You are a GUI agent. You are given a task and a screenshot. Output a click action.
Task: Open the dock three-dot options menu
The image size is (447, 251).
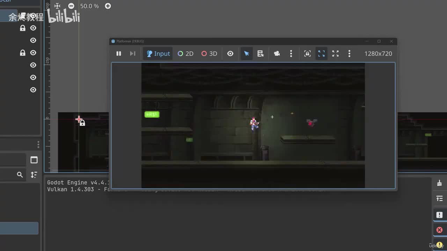(38, 144)
